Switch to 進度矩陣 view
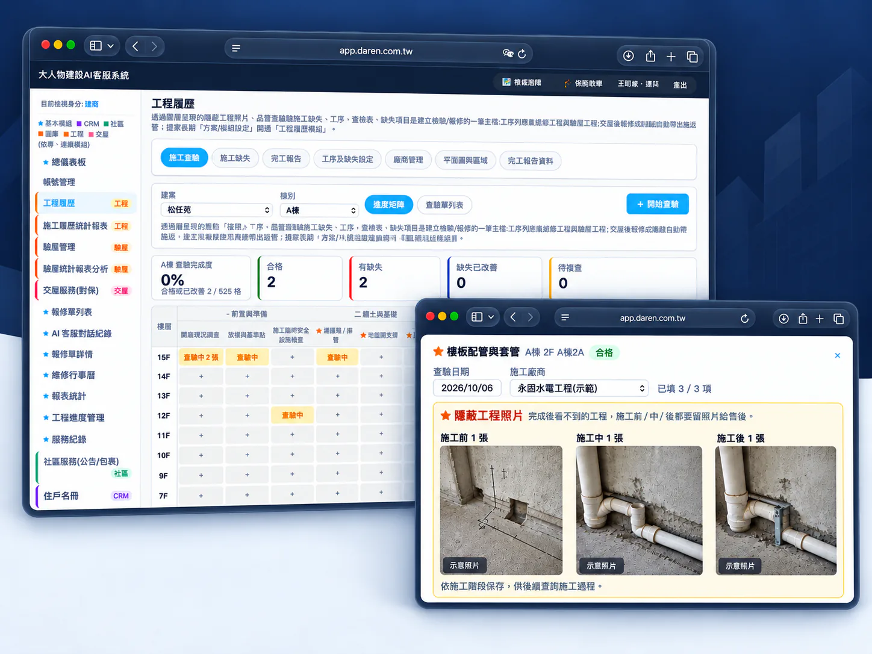This screenshot has width=872, height=654. tap(389, 205)
